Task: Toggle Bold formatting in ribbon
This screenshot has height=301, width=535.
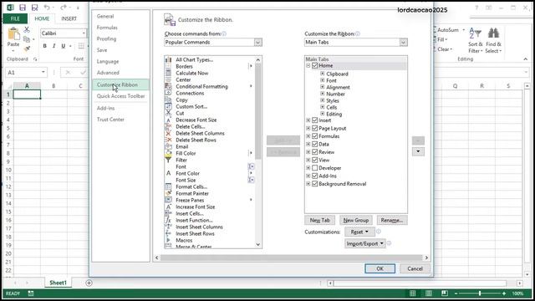Action: [x=44, y=46]
